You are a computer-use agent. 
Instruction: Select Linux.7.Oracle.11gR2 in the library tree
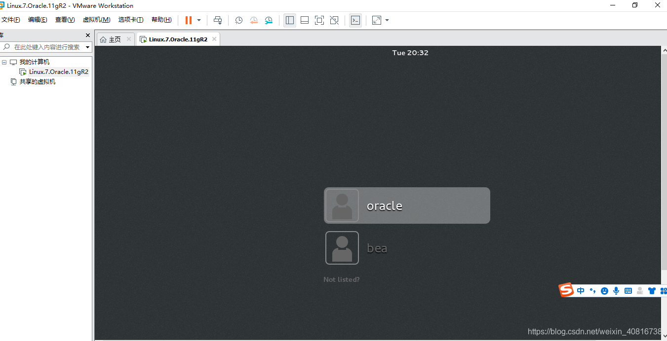59,72
